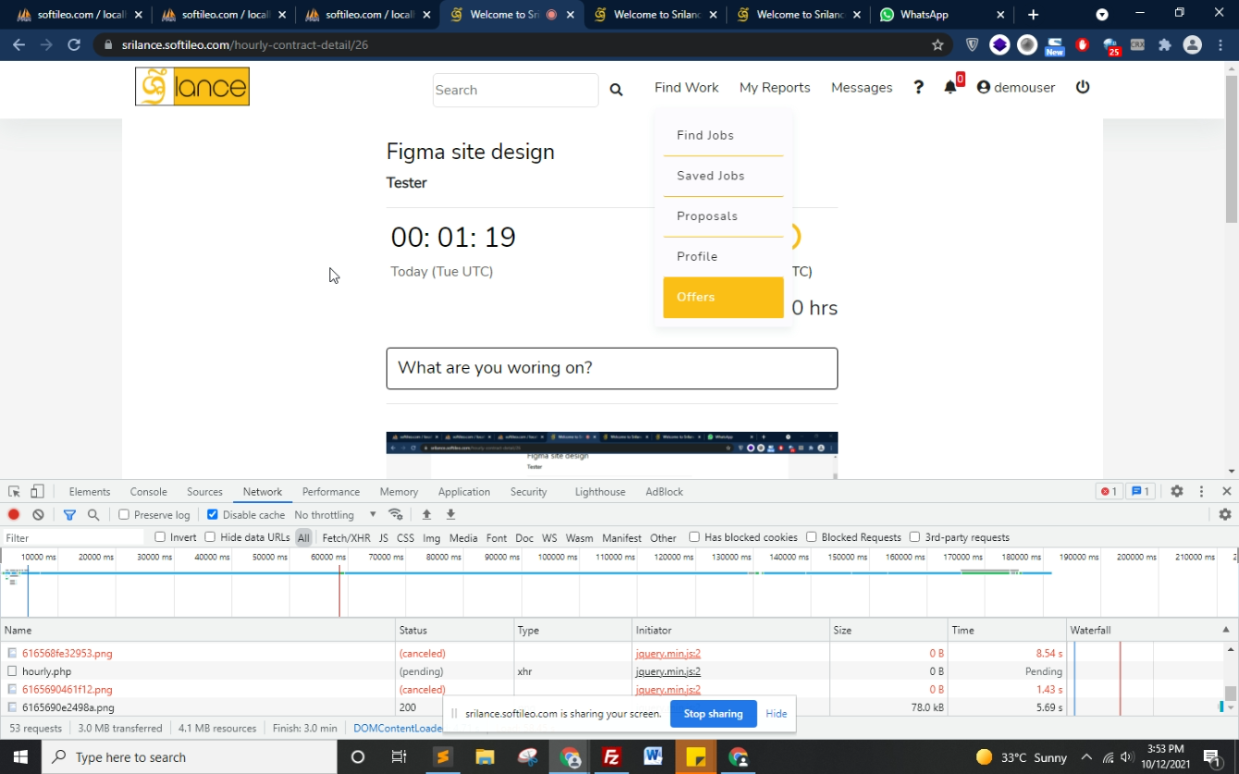1239x774 pixels.
Task: Enable the Preserve log checkbox
Action: [x=124, y=515]
